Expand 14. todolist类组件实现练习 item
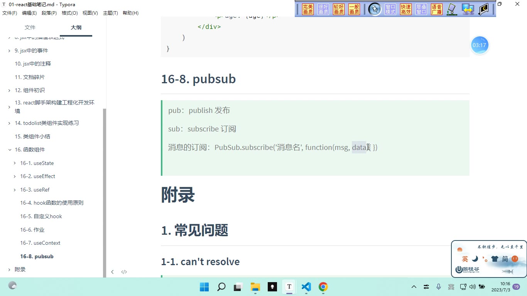 click(x=10, y=123)
